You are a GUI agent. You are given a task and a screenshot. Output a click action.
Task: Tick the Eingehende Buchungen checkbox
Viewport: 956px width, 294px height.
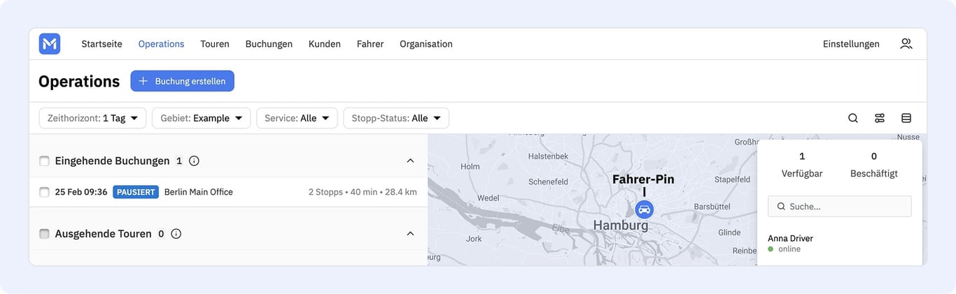point(44,161)
